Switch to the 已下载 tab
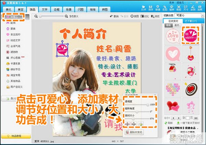This screenshot has height=145, width=206. pyautogui.click(x=191, y=21)
